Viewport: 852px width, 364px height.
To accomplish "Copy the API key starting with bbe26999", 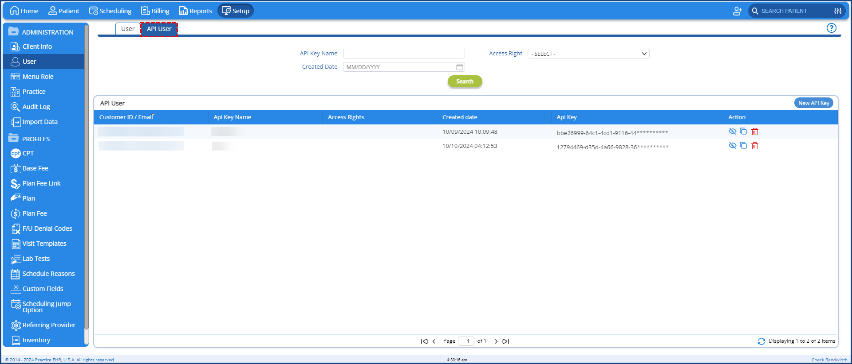I will (743, 132).
